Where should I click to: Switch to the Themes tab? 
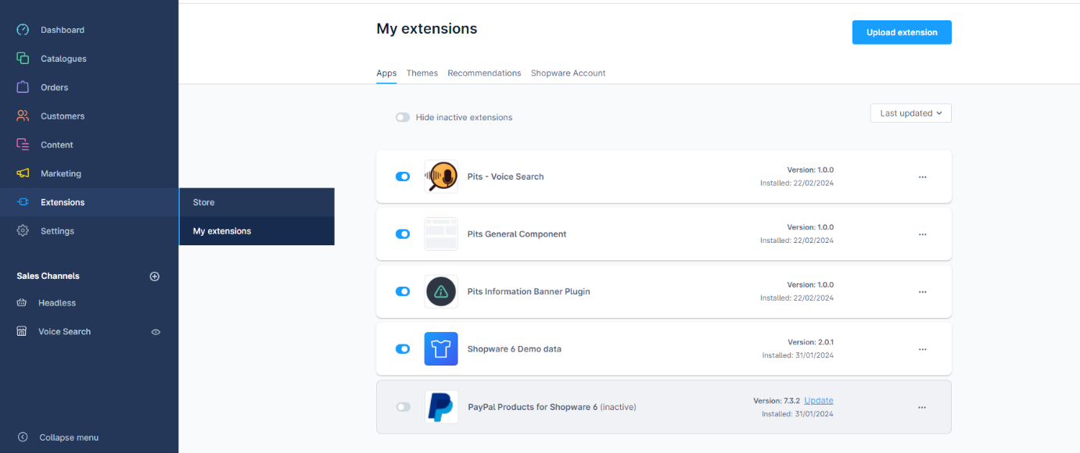pyautogui.click(x=422, y=73)
